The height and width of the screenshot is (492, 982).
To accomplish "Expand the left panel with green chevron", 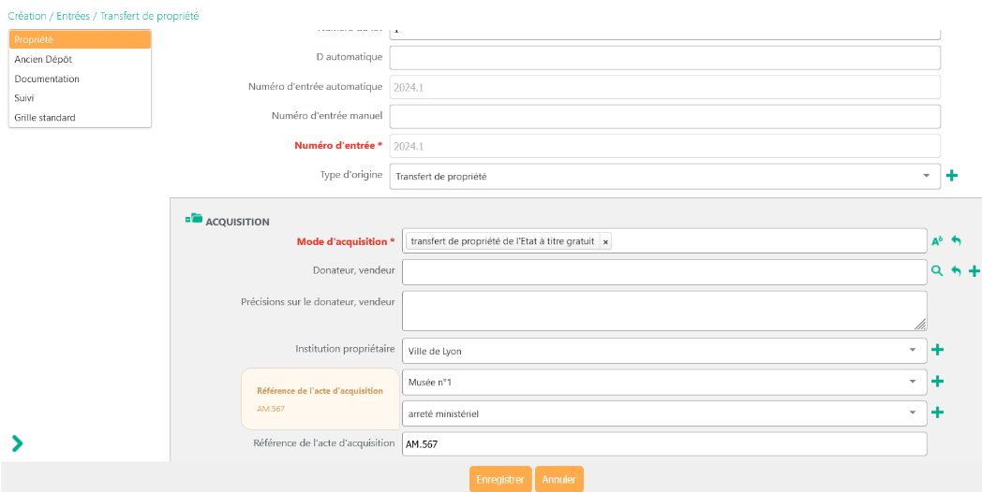I will pos(17,443).
